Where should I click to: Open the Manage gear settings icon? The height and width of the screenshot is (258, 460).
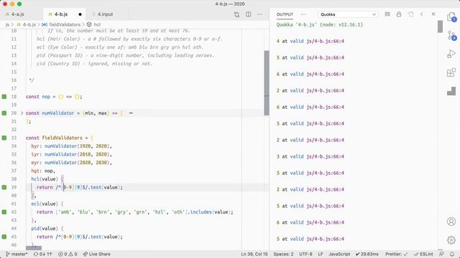click(451, 240)
